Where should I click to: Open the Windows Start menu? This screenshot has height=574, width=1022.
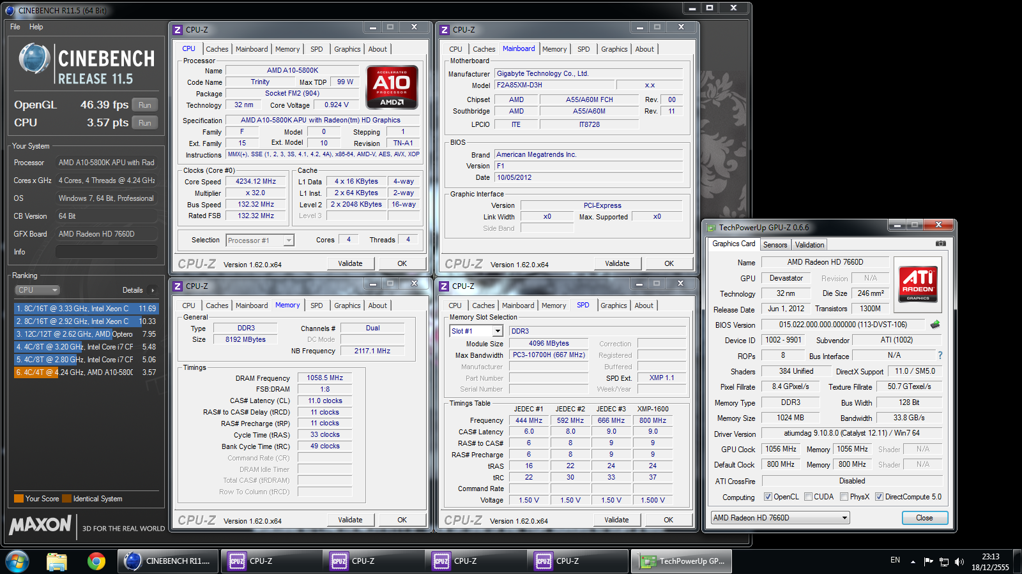tap(17, 561)
